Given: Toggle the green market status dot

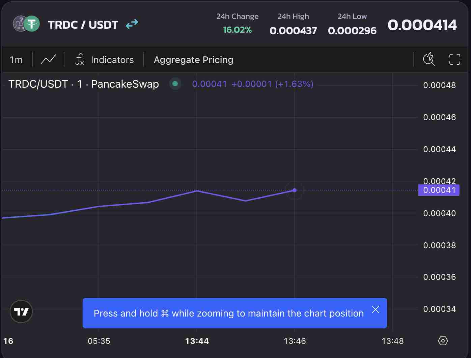Looking at the screenshot, I should pyautogui.click(x=175, y=84).
